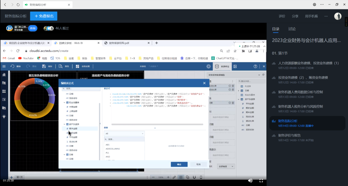The height and width of the screenshot is (186, 348).
Task: Open the dashboard settings gear icon
Action: [x=208, y=66]
